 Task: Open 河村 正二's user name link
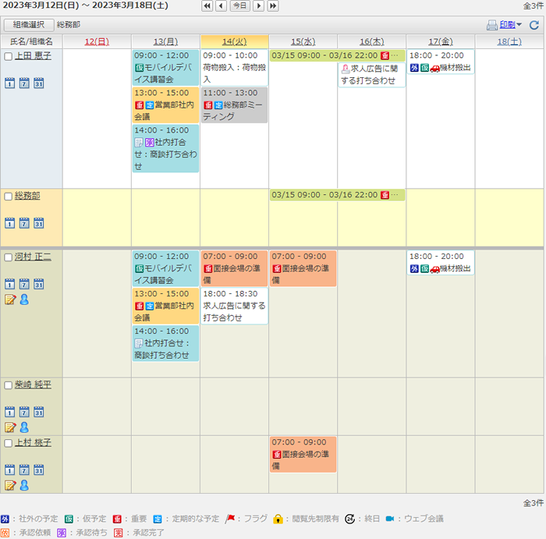(x=33, y=257)
